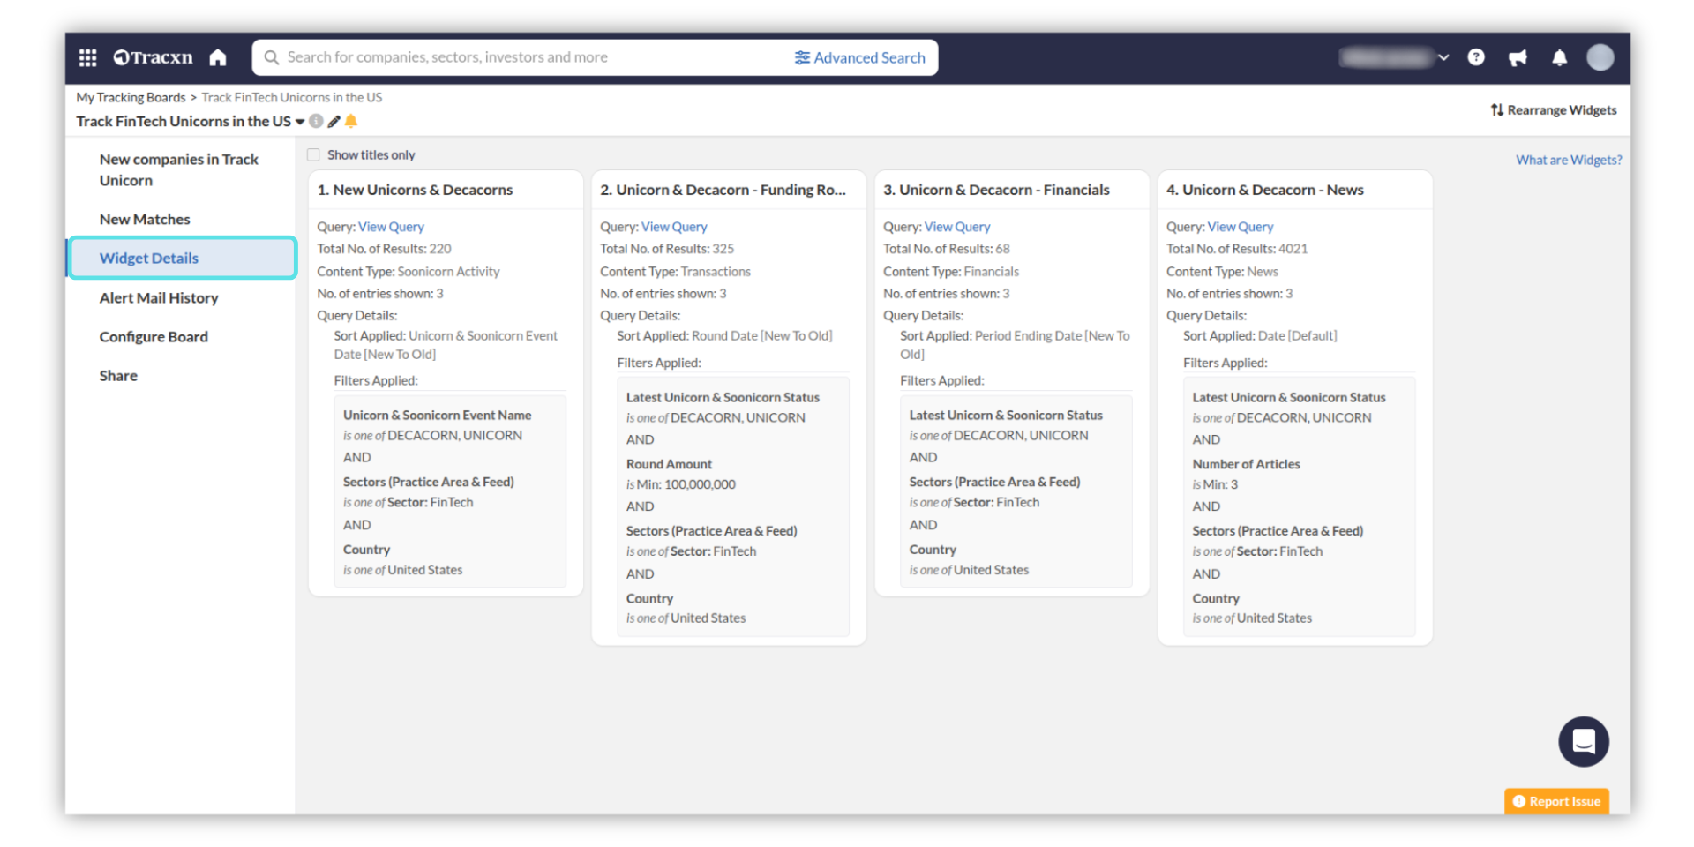
Task: Click the Home icon in navbar
Action: point(218,58)
